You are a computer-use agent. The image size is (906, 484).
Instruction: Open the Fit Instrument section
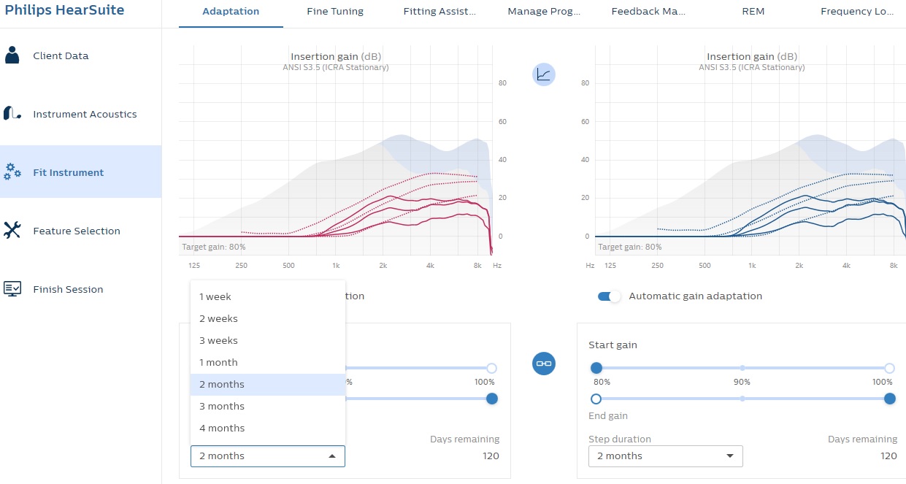click(80, 172)
